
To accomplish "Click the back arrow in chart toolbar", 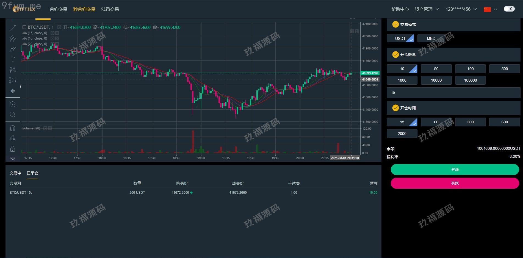I will 13,91.
